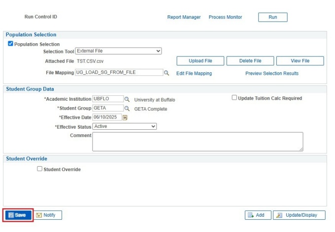Enable Update Tuition Calc Required
Image resolution: width=335 pixels, height=232 pixels.
[x=234, y=98]
